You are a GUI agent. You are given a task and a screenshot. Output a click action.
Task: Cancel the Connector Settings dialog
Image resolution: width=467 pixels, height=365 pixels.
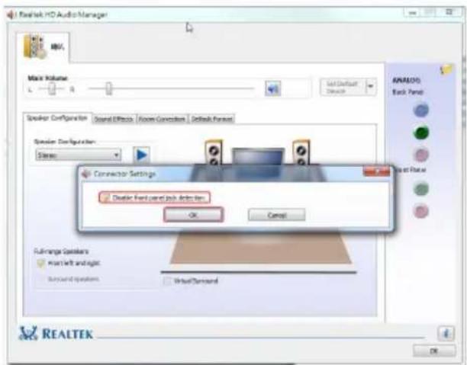tap(277, 214)
